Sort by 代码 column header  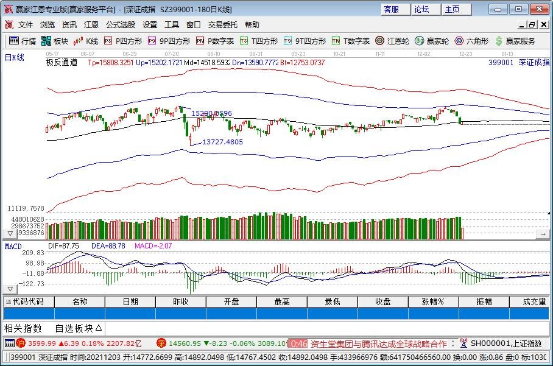click(x=29, y=301)
